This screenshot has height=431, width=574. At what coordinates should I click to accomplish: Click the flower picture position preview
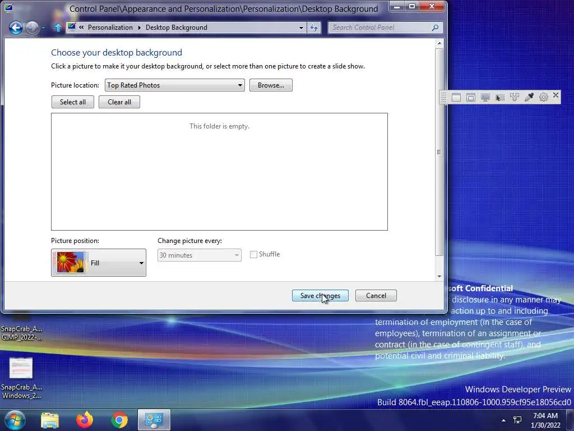click(70, 263)
